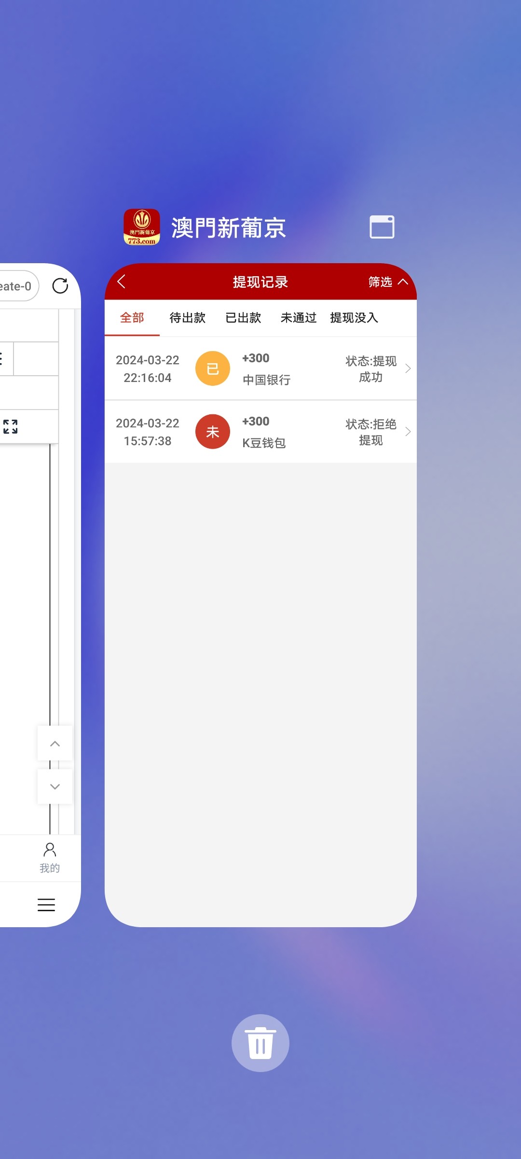This screenshot has width=521, height=1159.
Task: Open details chevron for 拒绝提现 record
Action: pos(408,432)
